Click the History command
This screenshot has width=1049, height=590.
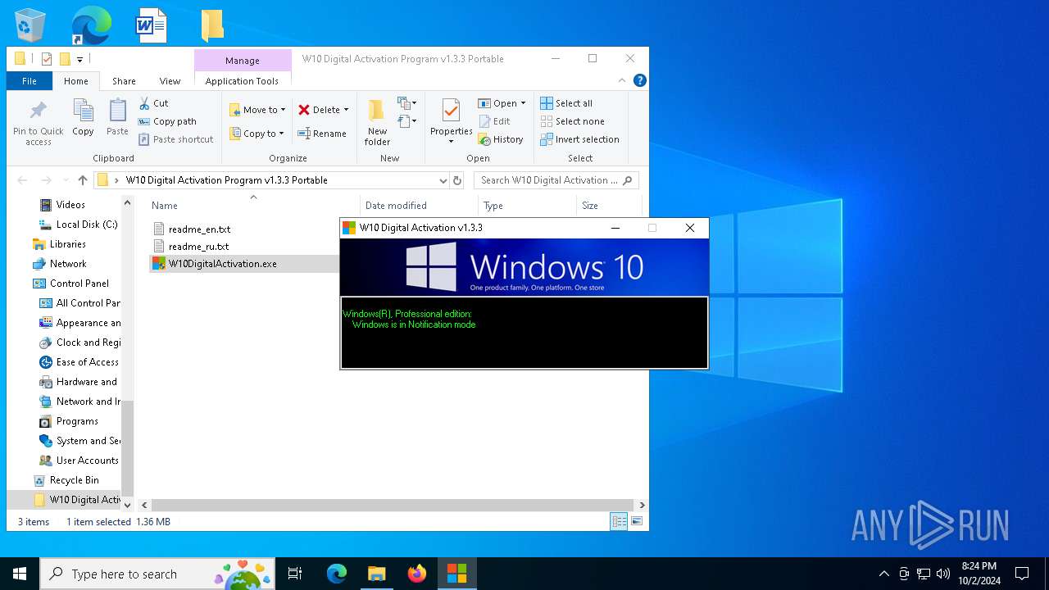(501, 139)
